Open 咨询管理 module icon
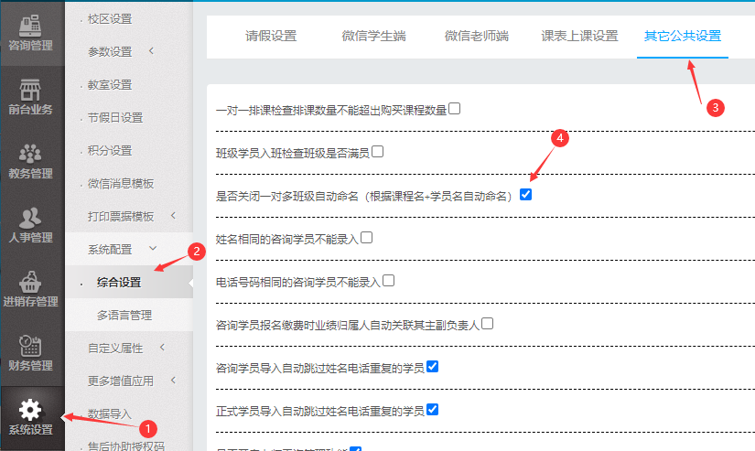Screen dimensions: 755x451 pyautogui.click(x=30, y=26)
